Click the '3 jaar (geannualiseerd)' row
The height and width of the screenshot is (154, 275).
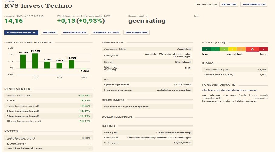point(49,111)
